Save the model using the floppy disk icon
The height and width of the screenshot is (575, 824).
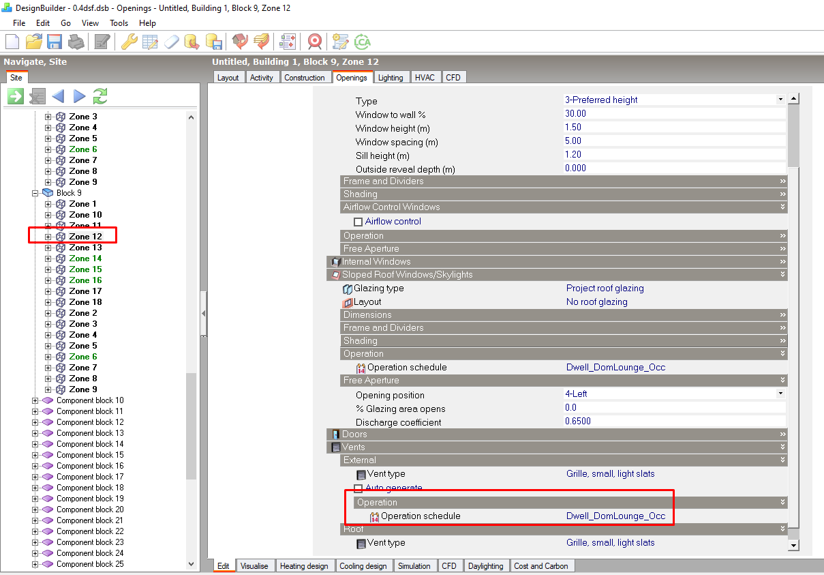(x=55, y=42)
